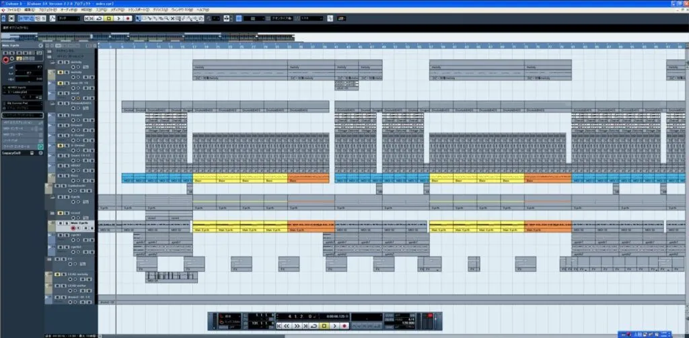Toggle record enable on Main Synth inspector
The height and width of the screenshot is (338, 689).
(6, 60)
